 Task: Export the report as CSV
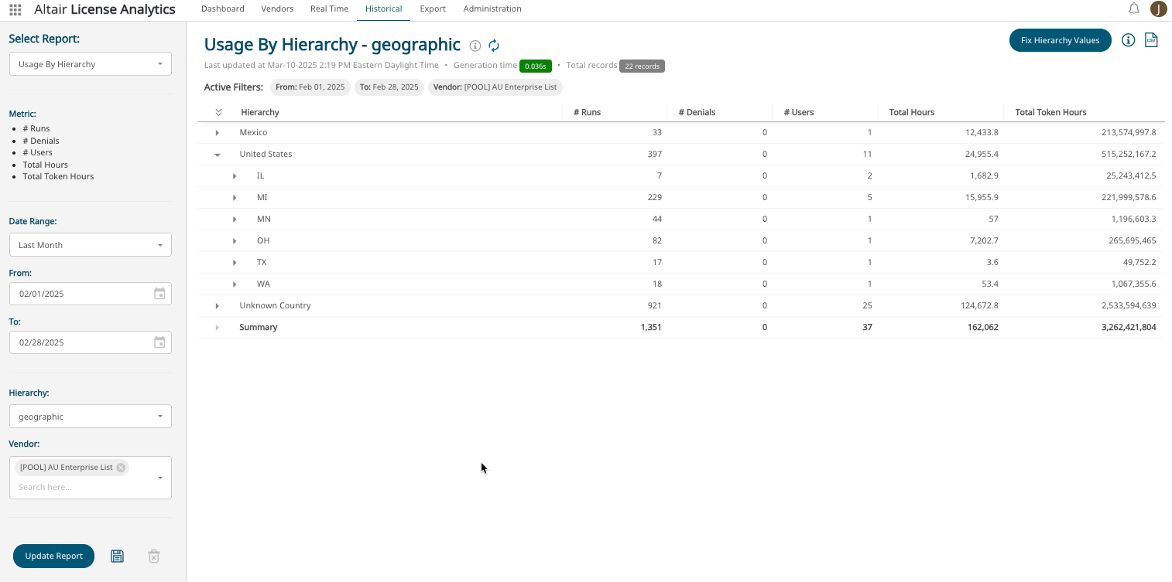(1151, 40)
